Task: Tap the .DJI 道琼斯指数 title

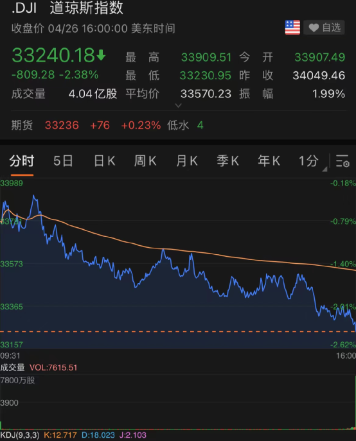Action: tap(67, 8)
